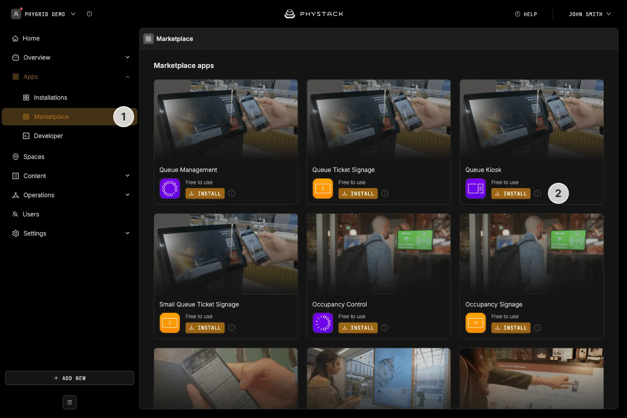Click the Phystack logo in header

pos(313,14)
